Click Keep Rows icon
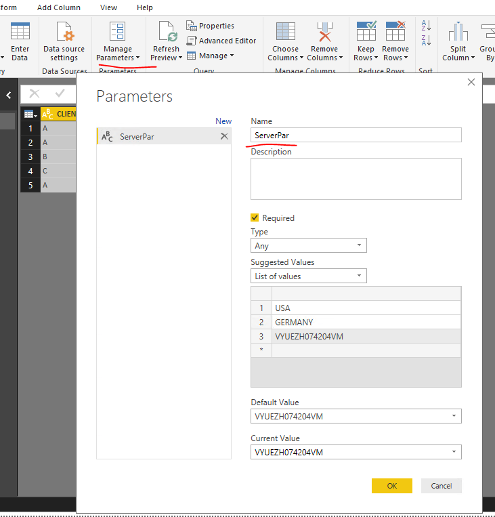The height and width of the screenshot is (517, 495). (x=366, y=31)
